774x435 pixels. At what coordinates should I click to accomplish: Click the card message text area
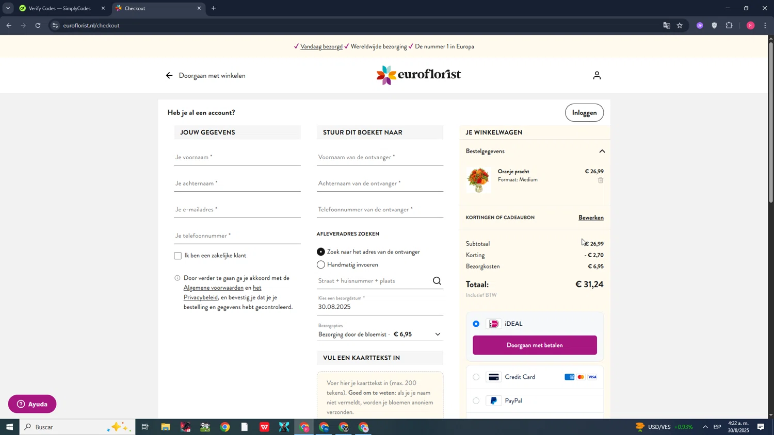pyautogui.click(x=380, y=395)
